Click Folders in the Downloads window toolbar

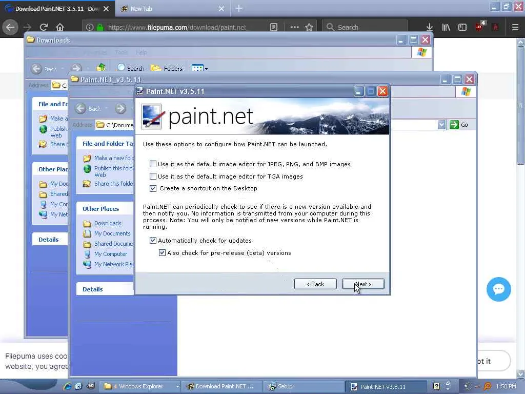pos(167,68)
